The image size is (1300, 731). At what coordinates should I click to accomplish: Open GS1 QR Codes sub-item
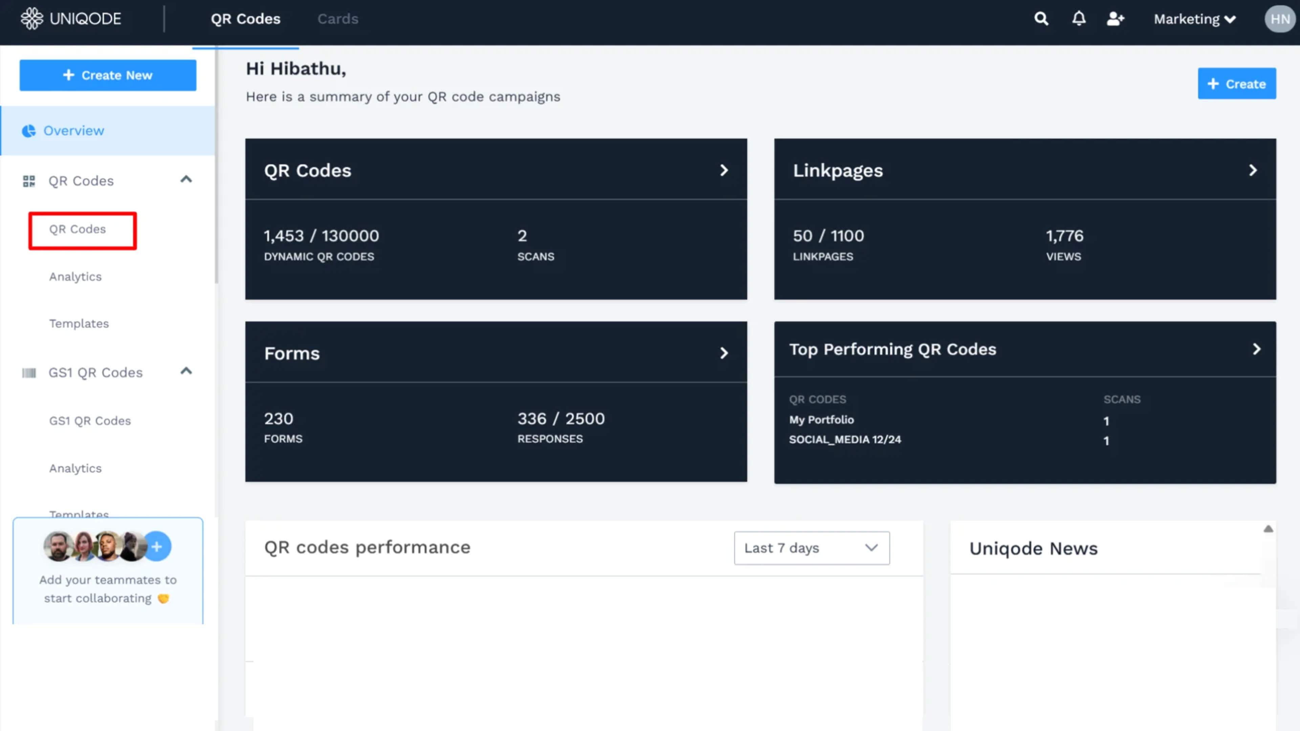point(90,421)
